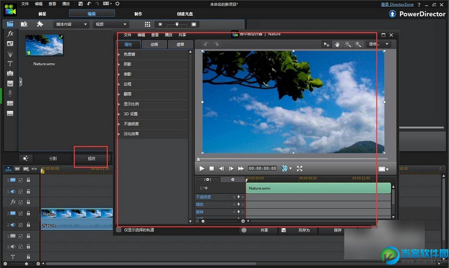Click the save disk icon in top bar
This screenshot has width=449, height=268.
(x=80, y=4)
